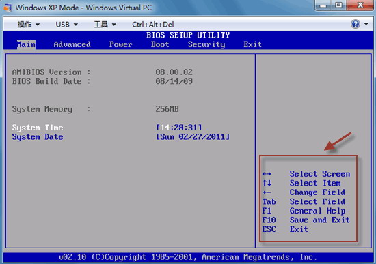The width and height of the screenshot is (376, 264).
Task: Click the BIOS SETUP UTILITY title
Action: click(x=188, y=35)
